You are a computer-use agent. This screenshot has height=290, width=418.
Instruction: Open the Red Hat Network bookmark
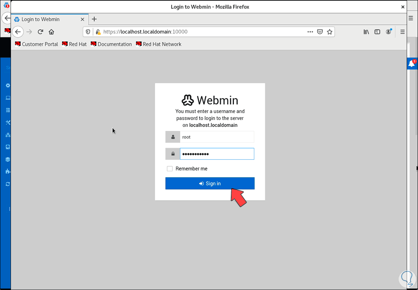click(x=159, y=44)
